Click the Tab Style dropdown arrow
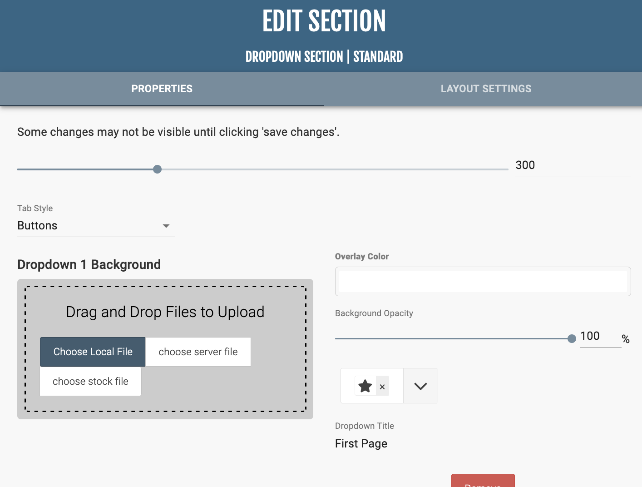 [166, 225]
